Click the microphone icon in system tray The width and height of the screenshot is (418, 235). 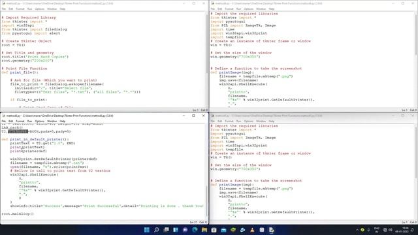pos(368,230)
